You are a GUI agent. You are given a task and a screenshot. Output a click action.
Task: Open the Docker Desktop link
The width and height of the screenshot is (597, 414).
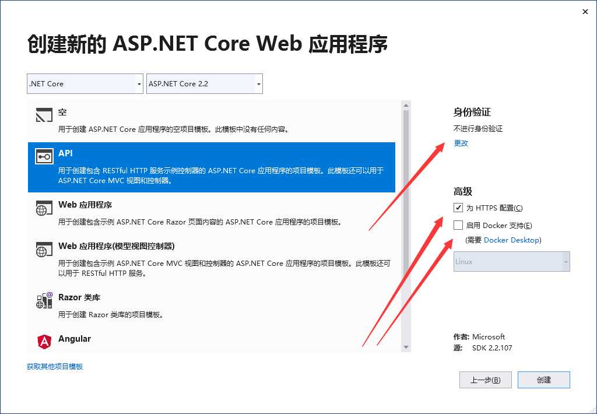coord(511,240)
